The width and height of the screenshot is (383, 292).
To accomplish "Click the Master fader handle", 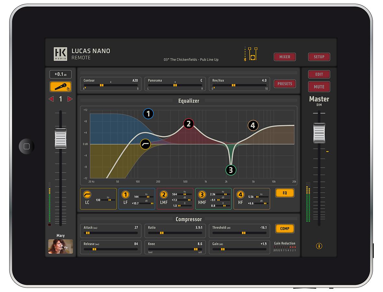I will 319,133.
